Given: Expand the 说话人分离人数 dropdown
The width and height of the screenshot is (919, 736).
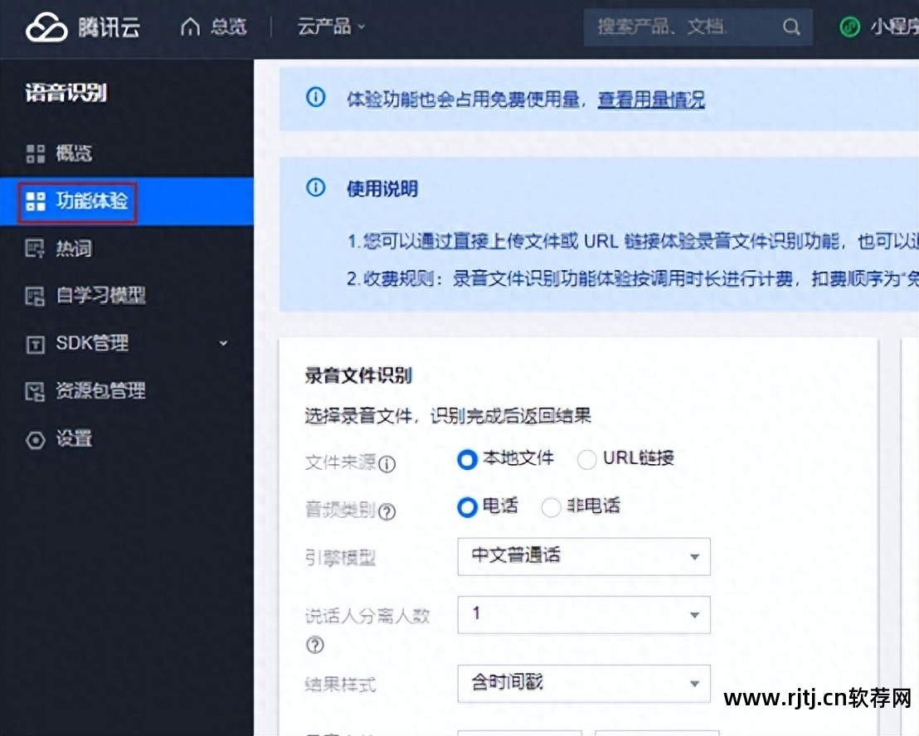Looking at the screenshot, I should (583, 614).
